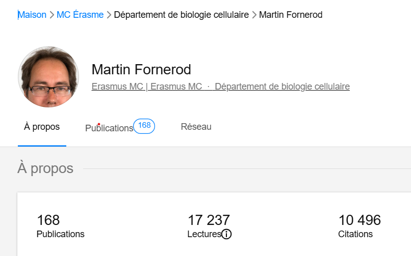
Task: Click the chevron right after Maison
Action: [x=52, y=15]
